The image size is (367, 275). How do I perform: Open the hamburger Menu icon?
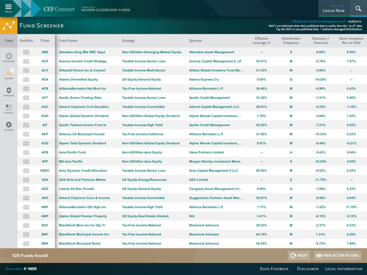tap(9, 8)
